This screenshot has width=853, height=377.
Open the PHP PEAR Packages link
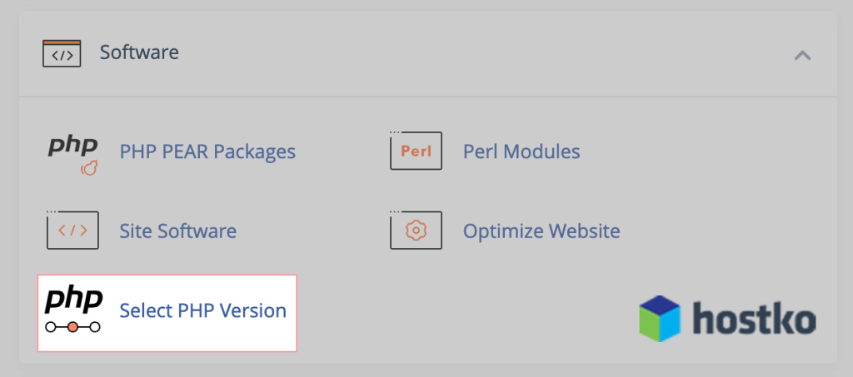207,152
